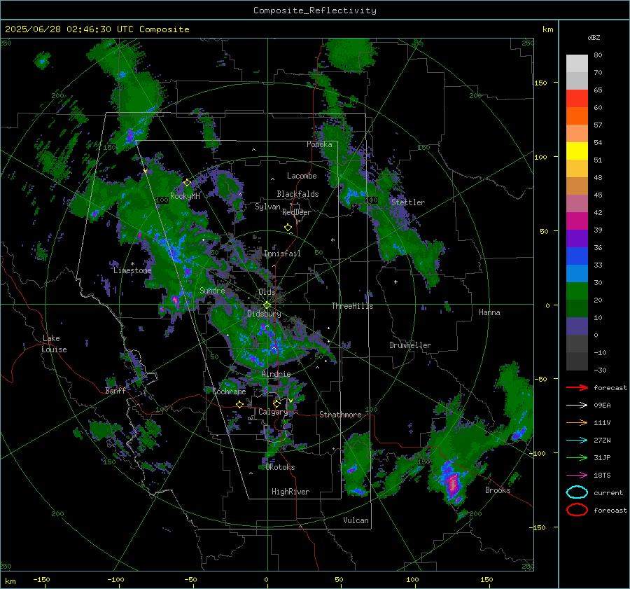Click the yellow diamond marker above Calgary
This screenshot has height=589, width=630.
276,403
